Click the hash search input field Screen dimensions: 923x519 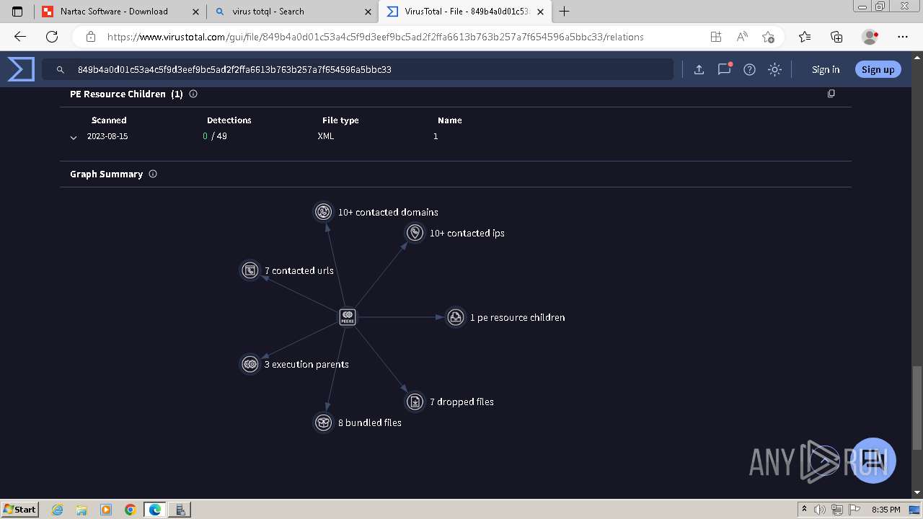(358, 69)
